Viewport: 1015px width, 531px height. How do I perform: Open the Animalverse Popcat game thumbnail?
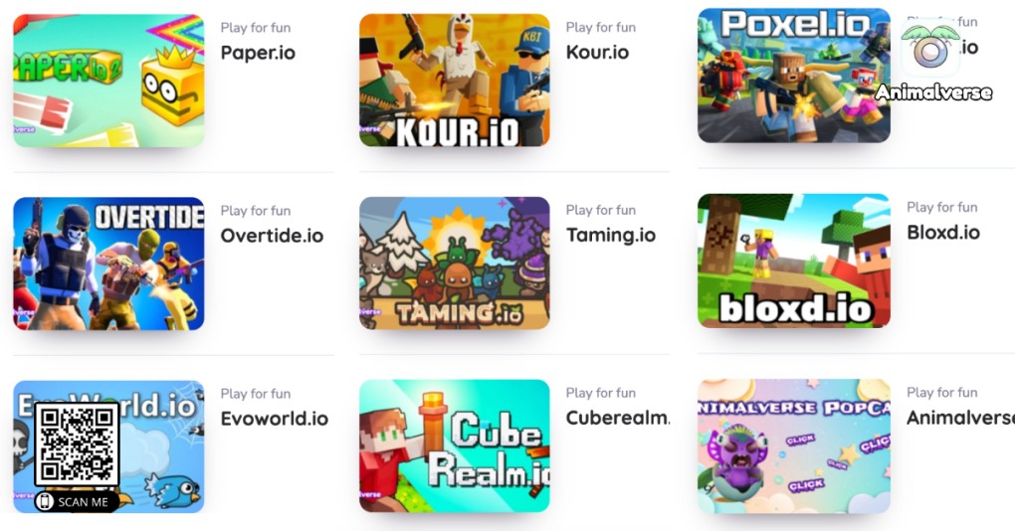pos(794,446)
